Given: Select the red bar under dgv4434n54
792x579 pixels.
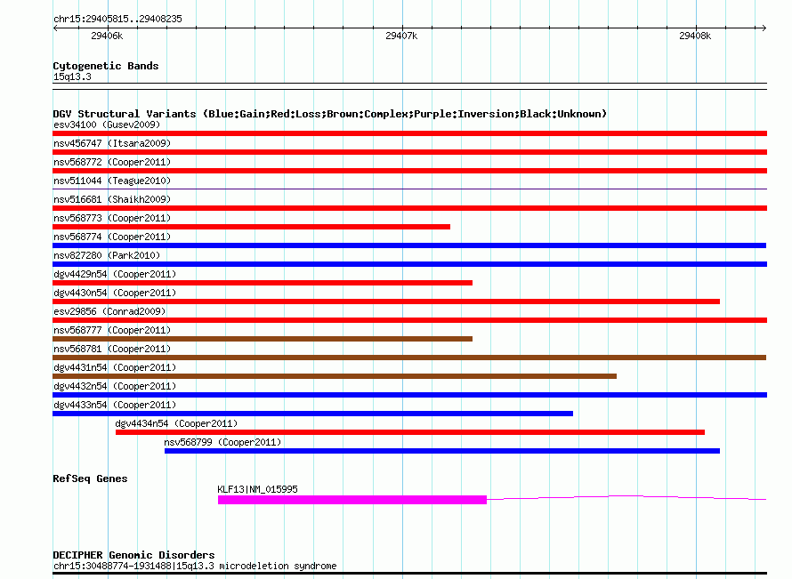Looking at the screenshot, I should [410, 432].
